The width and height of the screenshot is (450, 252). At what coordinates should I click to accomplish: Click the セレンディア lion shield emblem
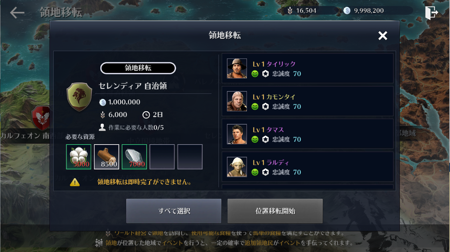pos(79,97)
